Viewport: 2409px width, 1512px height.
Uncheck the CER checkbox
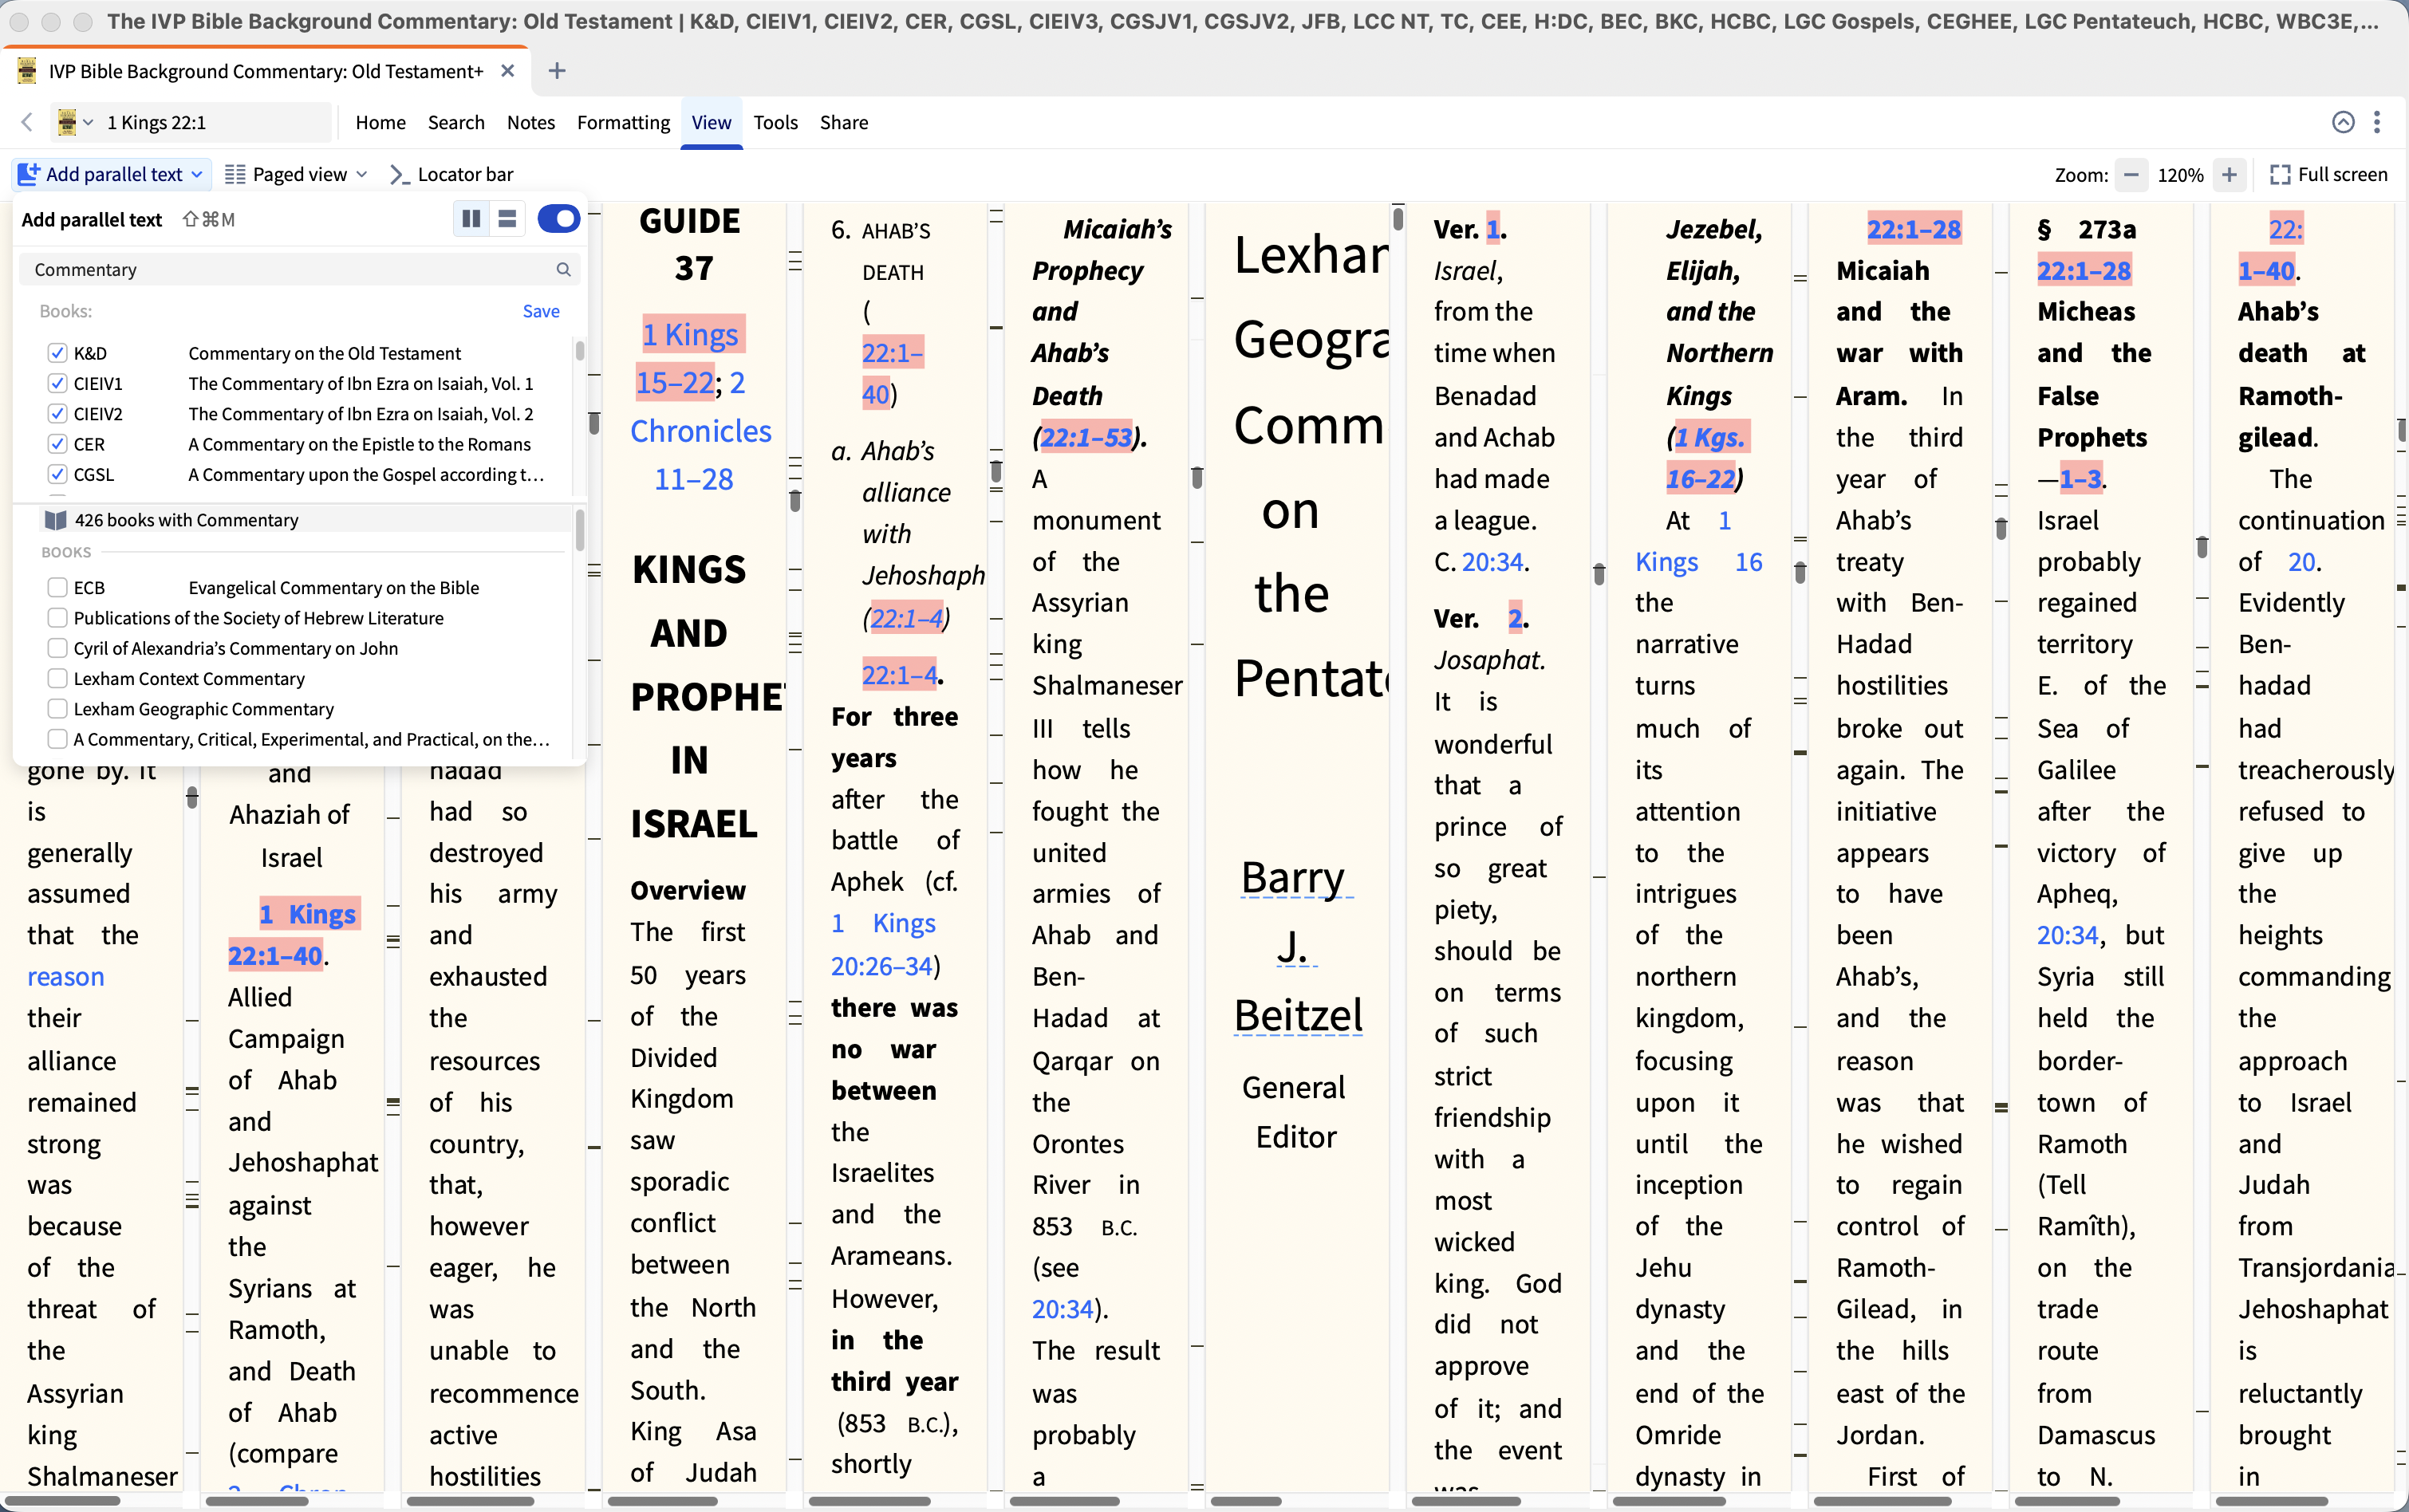[57, 444]
